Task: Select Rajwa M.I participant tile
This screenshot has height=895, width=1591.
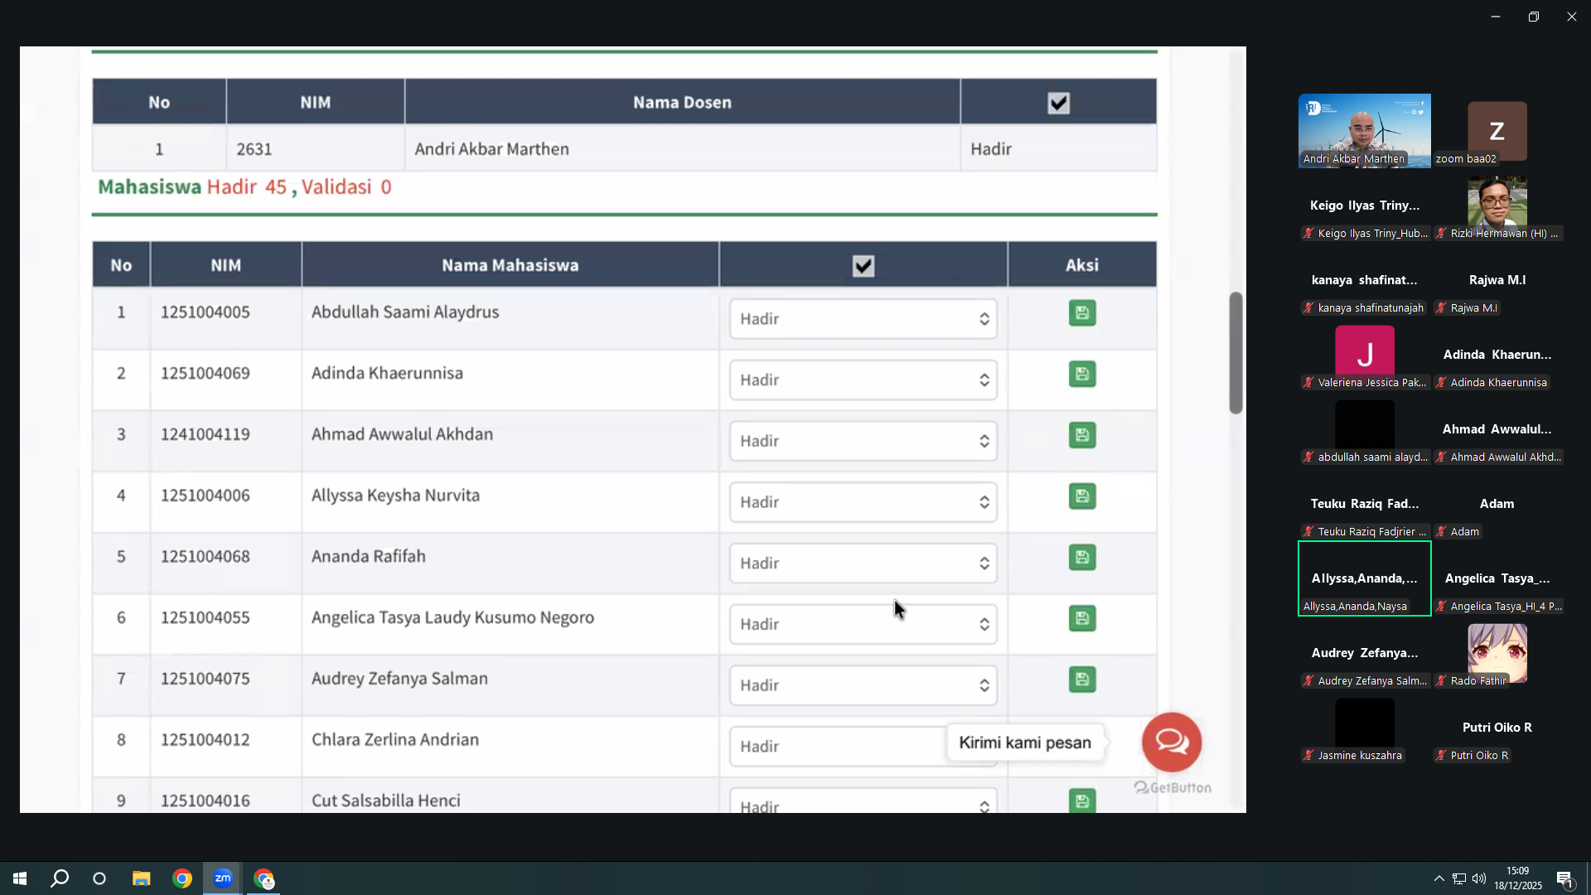Action: point(1497,280)
